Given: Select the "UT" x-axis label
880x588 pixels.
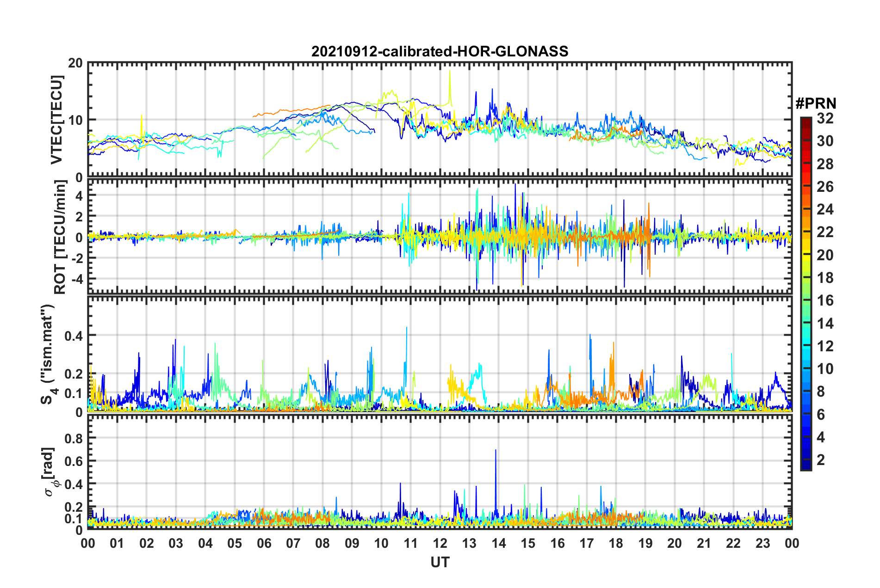Looking at the screenshot, I should [440, 562].
